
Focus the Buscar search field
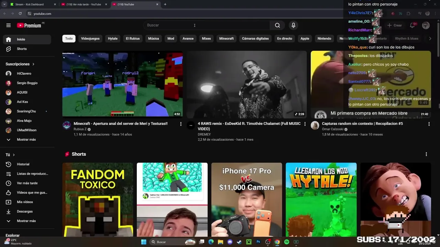[x=207, y=25]
